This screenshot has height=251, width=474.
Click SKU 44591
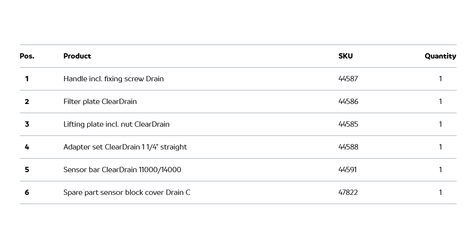point(347,170)
